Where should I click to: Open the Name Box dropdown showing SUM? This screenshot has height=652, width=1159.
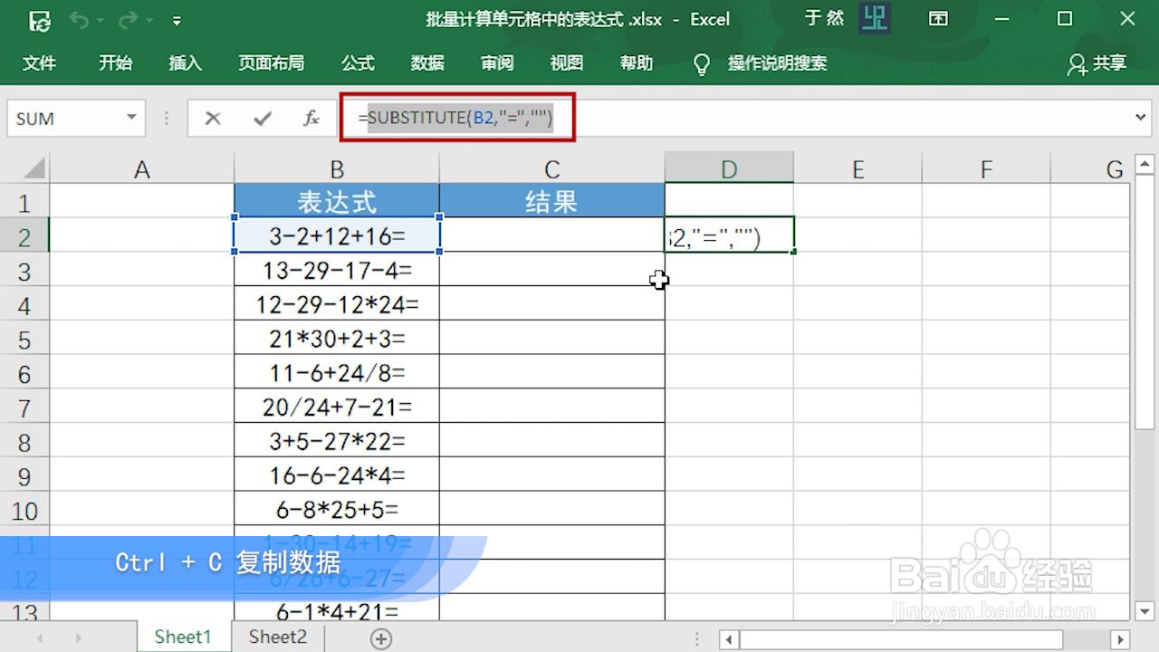tap(129, 118)
